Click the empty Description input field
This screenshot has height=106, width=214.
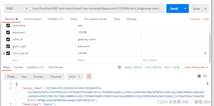coord(175,60)
